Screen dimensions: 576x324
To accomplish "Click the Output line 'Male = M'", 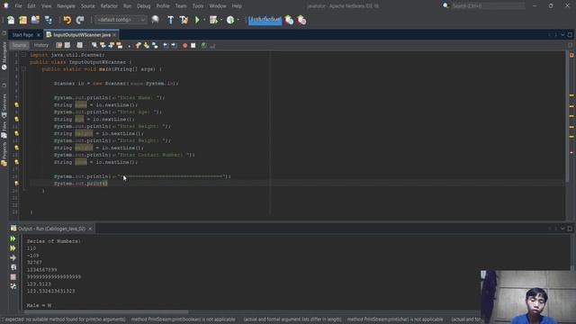I will [x=39, y=306].
